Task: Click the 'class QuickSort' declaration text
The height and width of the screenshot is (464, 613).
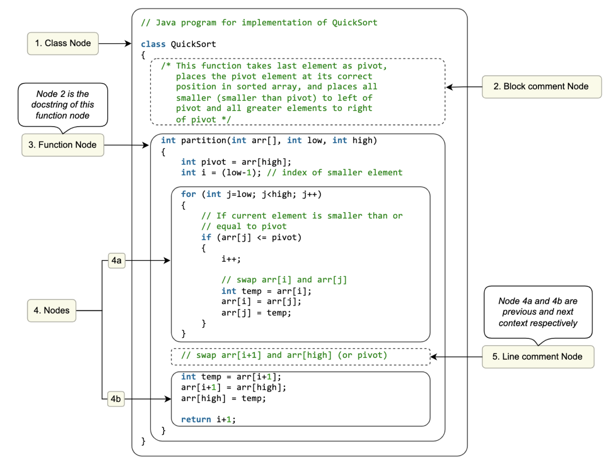Action: point(178,44)
